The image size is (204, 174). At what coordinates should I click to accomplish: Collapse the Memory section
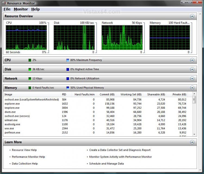(192, 88)
